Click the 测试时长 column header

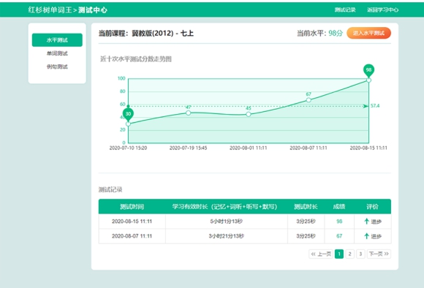pyautogui.click(x=306, y=207)
